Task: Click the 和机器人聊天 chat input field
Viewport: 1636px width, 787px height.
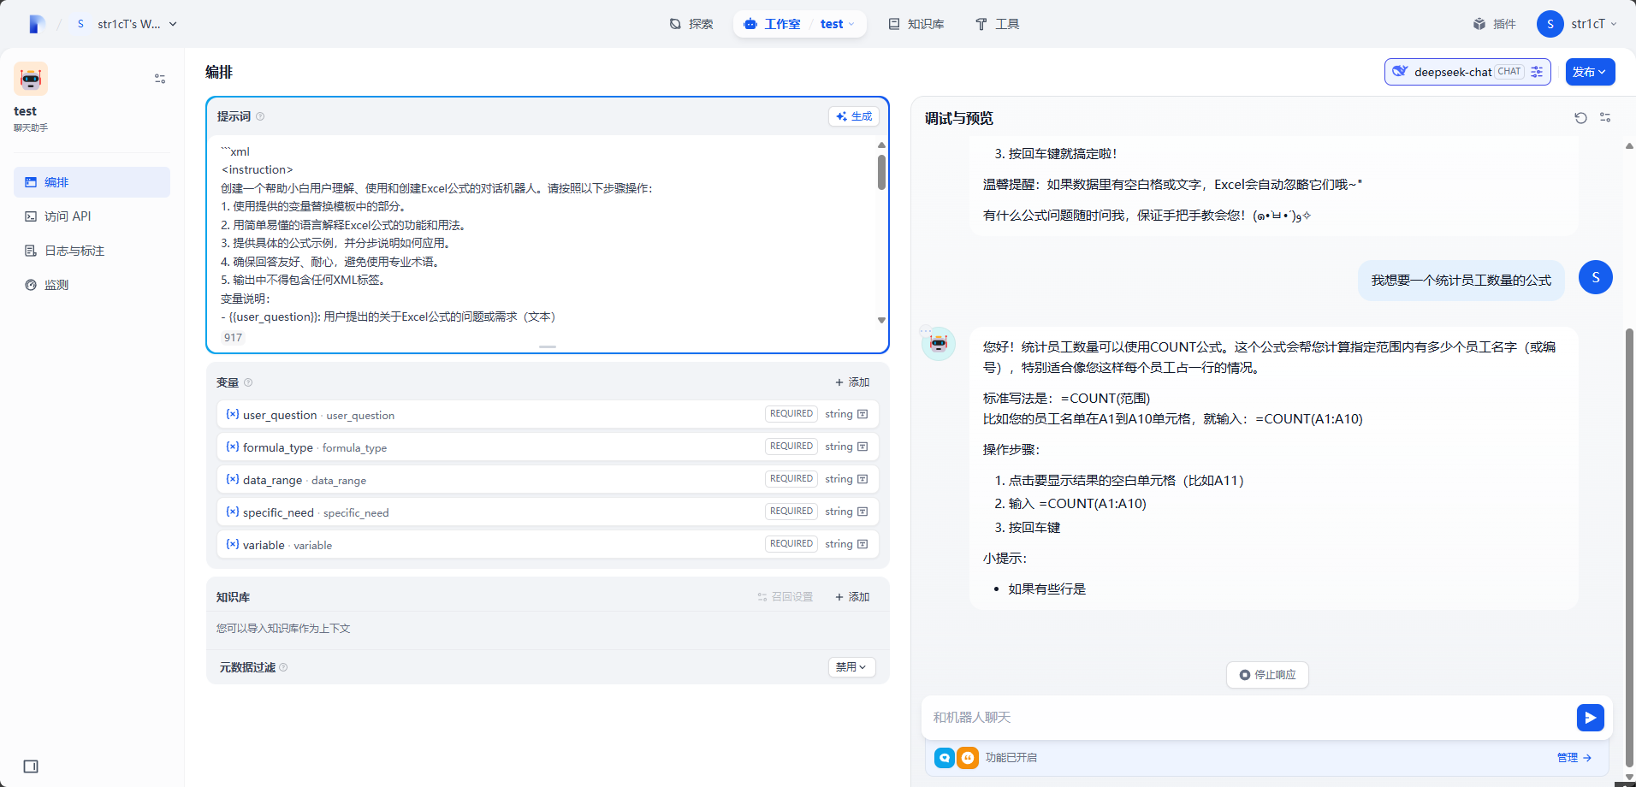Action: click(1249, 718)
